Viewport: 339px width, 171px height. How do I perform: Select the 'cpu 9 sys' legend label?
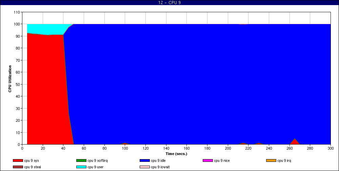(x=32, y=160)
